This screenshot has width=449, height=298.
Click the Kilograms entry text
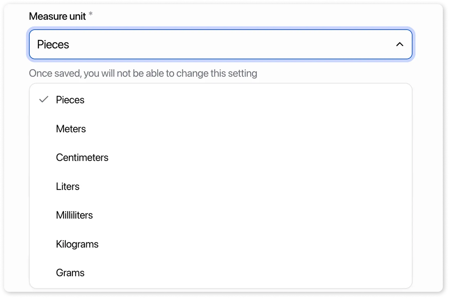pos(77,244)
